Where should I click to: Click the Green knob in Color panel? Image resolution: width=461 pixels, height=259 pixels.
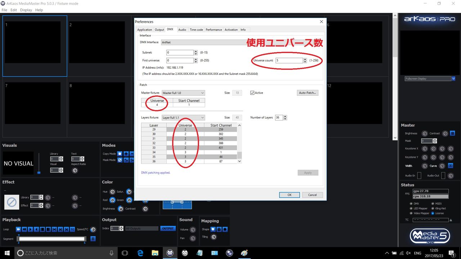coord(129,200)
